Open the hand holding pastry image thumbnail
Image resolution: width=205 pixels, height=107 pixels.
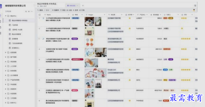click(x=91, y=63)
